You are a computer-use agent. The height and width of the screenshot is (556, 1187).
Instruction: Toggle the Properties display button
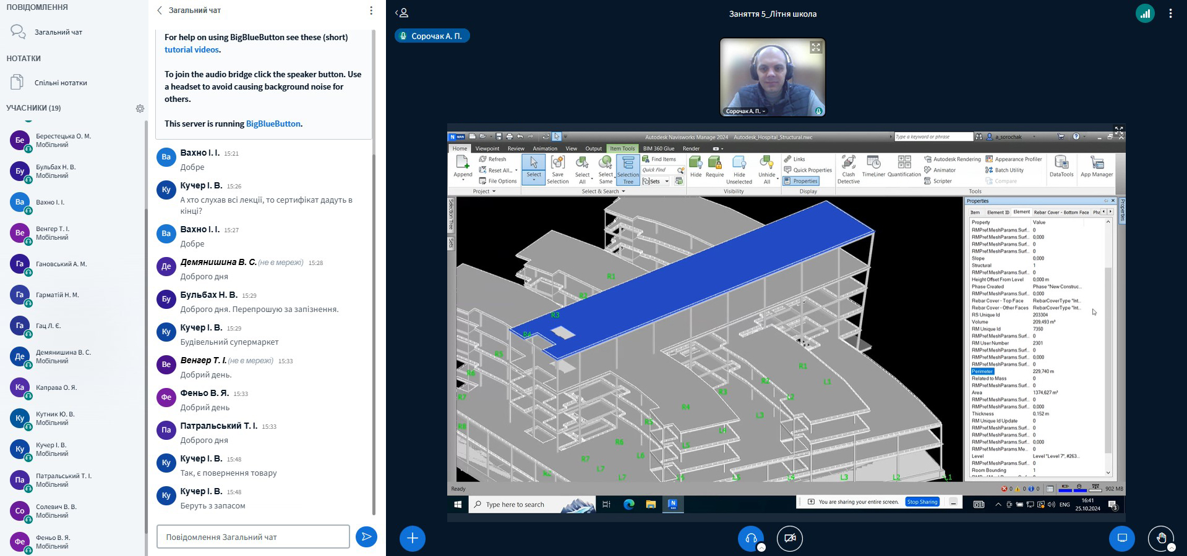(x=801, y=181)
